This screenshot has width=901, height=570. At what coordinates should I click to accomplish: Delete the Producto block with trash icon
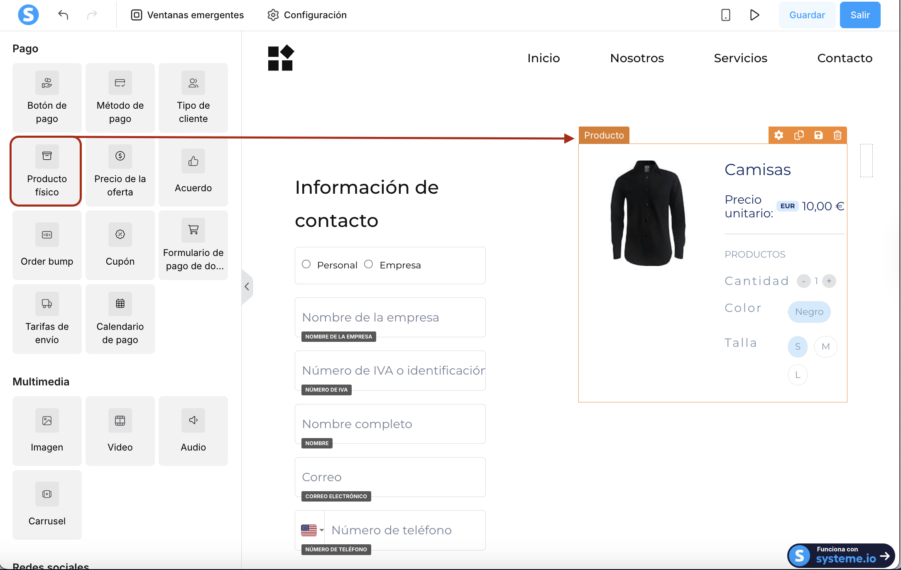837,135
